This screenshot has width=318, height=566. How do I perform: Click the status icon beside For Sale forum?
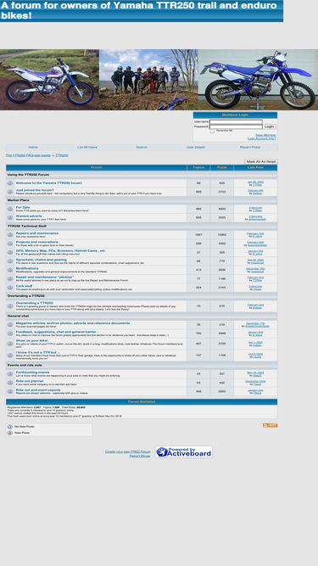point(10,209)
